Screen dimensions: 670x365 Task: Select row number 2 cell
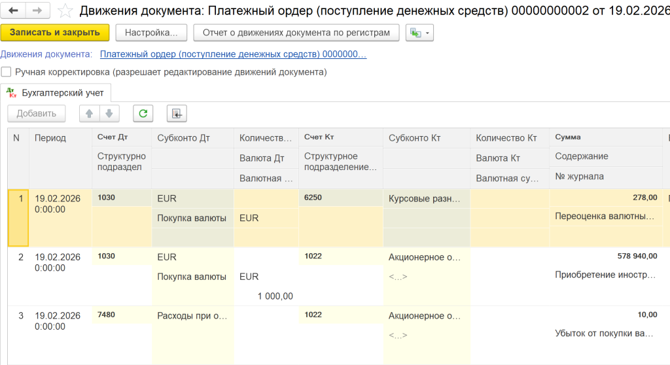[18, 277]
